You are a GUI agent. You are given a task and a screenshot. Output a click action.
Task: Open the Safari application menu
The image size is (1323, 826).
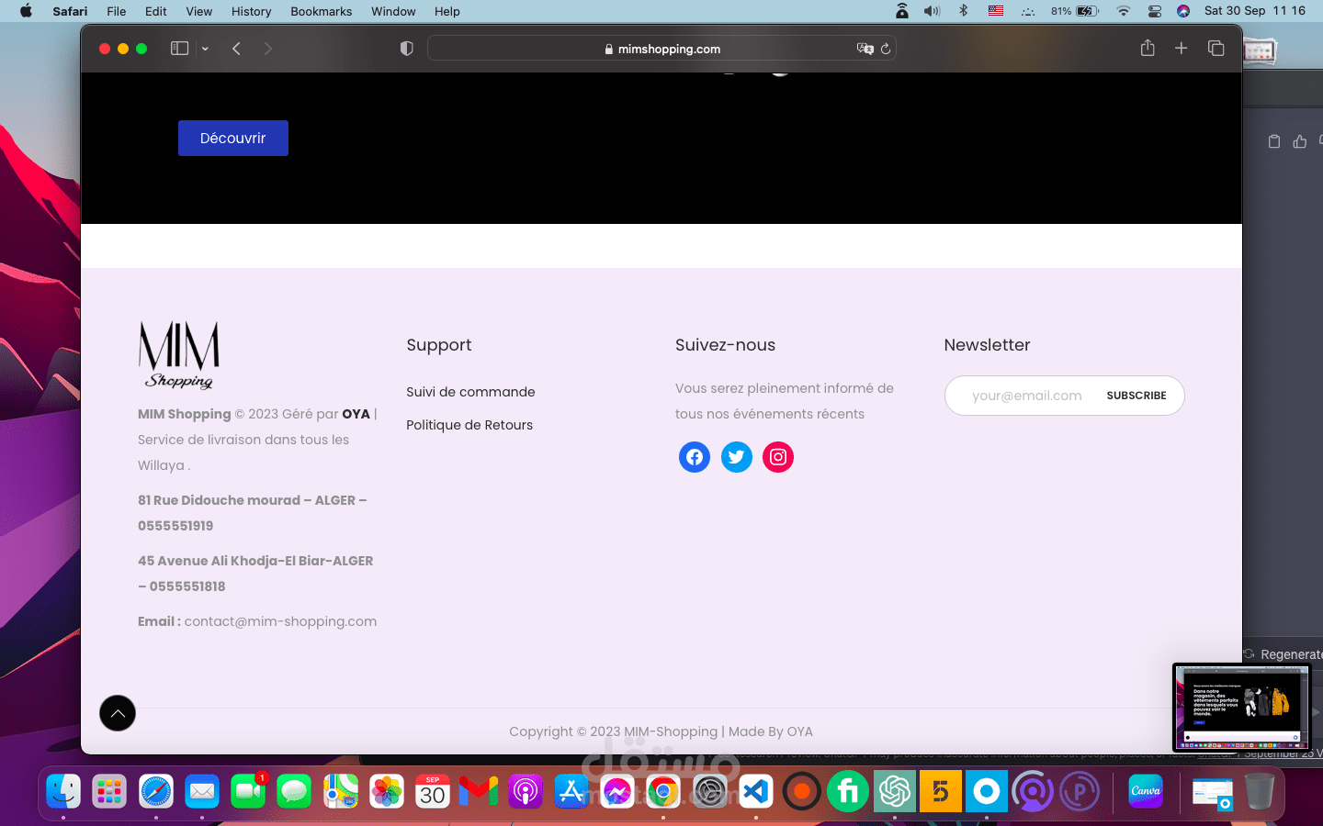(70, 11)
